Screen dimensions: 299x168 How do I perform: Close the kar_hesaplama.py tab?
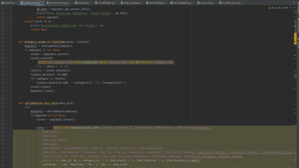point(193,3)
